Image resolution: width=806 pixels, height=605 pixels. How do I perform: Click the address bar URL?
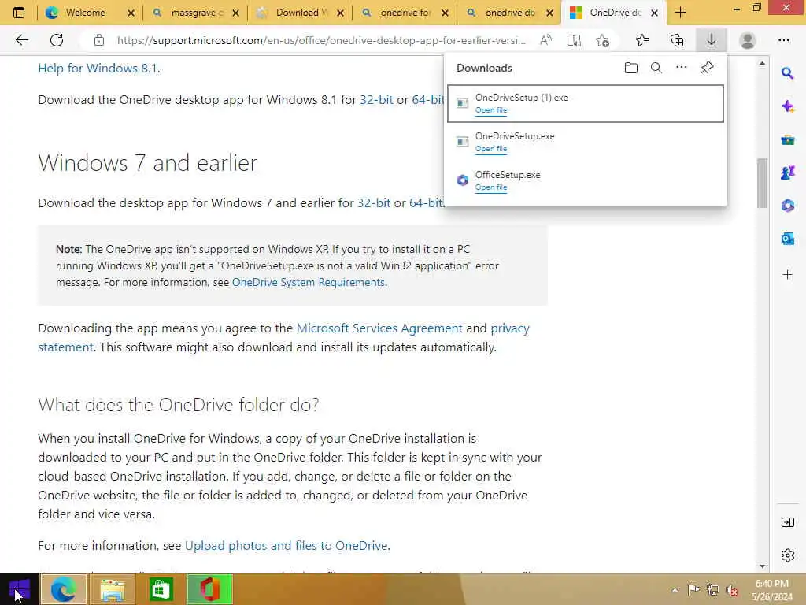click(321, 40)
